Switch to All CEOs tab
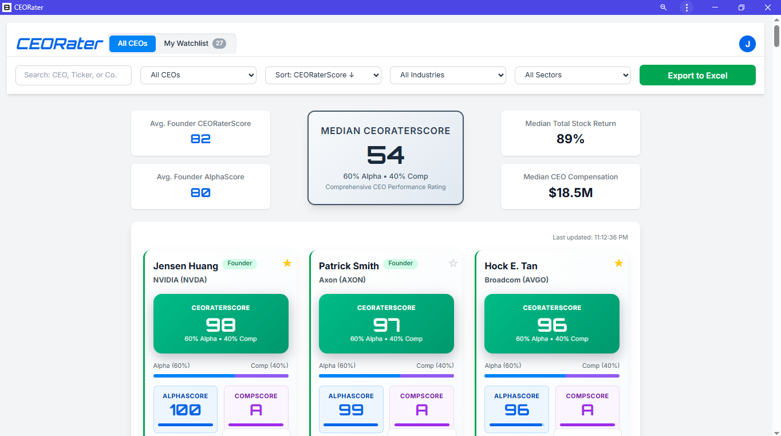The image size is (781, 436). pos(132,44)
